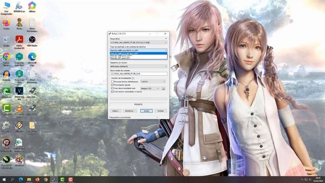Open the Google Chrome desktop shortcut
This screenshot has width=325, height=183.
coord(7,59)
